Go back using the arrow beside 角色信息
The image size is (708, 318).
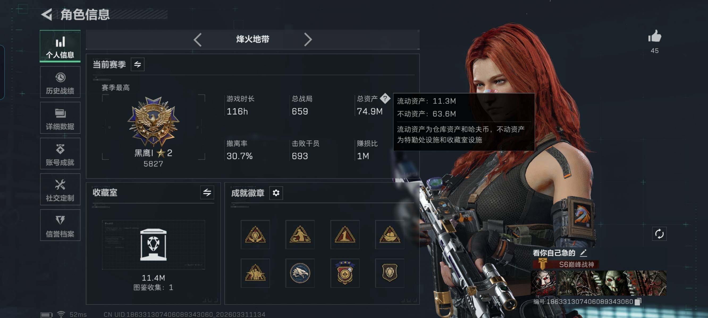pos(47,14)
